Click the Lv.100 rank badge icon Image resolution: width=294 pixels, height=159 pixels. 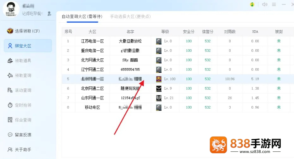pos(159,79)
